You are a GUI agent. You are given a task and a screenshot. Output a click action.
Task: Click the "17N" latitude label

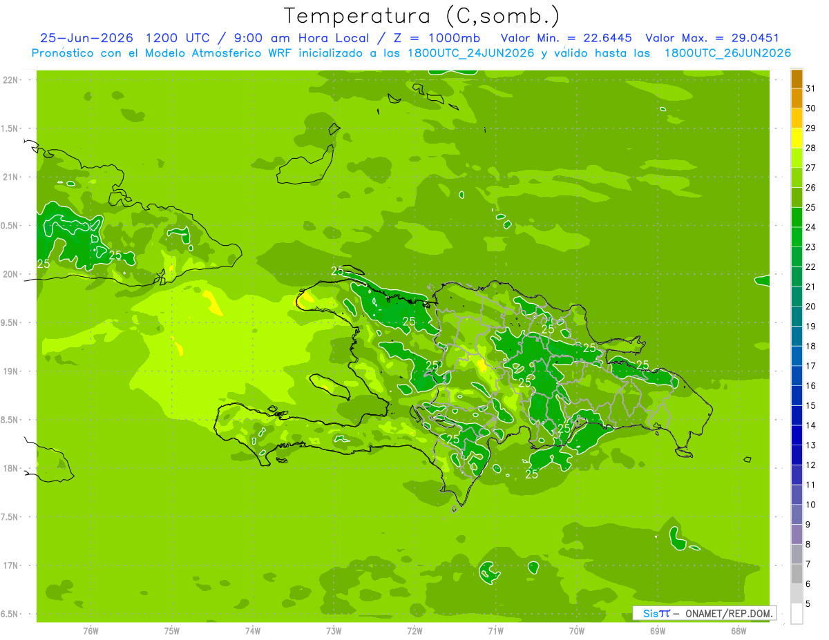(x=10, y=565)
